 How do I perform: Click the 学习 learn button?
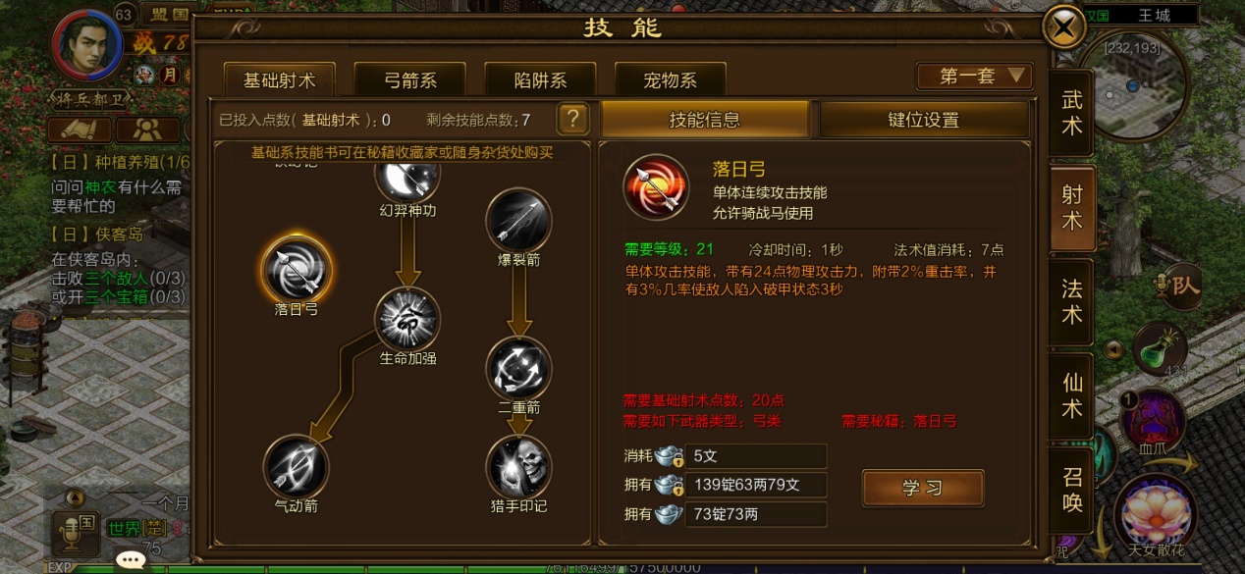[x=923, y=488]
